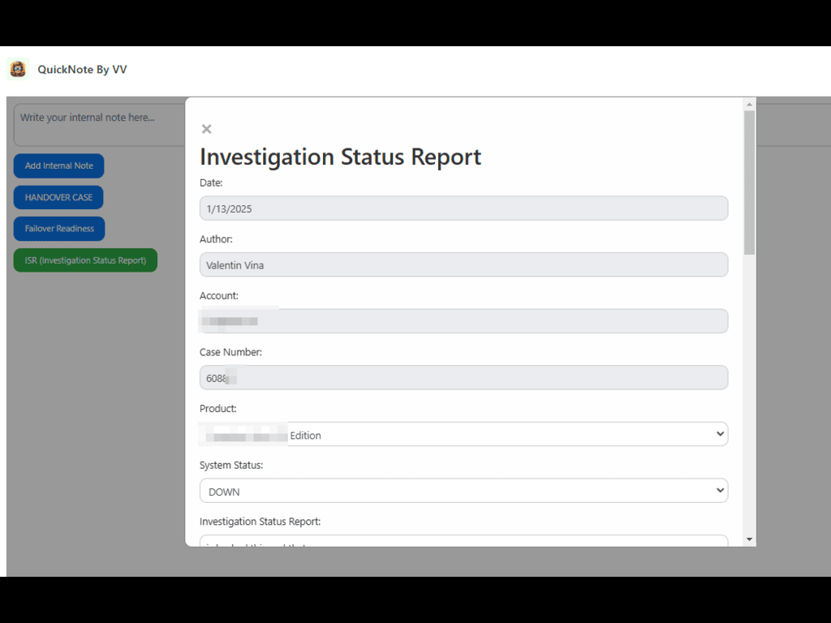Open the Failover Readiness form

tap(59, 229)
